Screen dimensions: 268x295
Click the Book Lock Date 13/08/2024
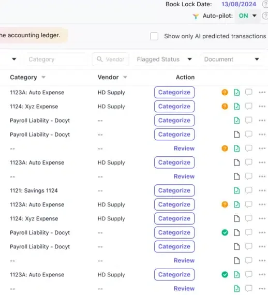point(239,4)
